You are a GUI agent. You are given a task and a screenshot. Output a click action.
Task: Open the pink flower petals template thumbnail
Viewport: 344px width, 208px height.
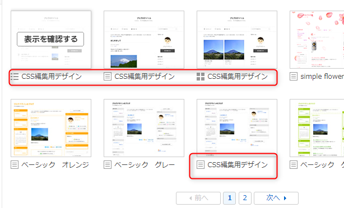tap(317, 40)
